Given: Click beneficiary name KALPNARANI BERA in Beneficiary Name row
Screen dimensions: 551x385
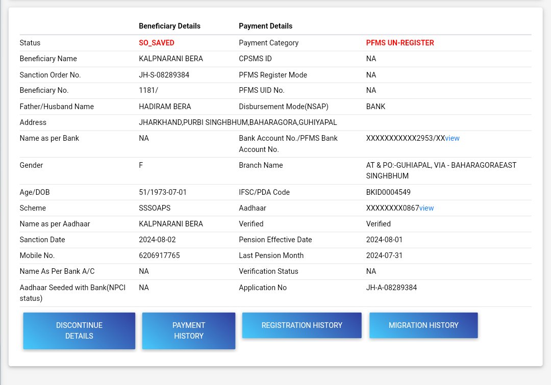Looking at the screenshot, I should pyautogui.click(x=171, y=59).
